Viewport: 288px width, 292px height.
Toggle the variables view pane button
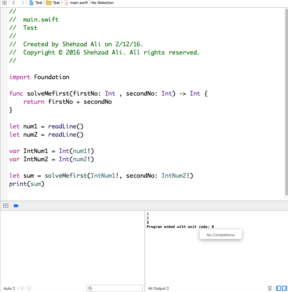pos(278,288)
